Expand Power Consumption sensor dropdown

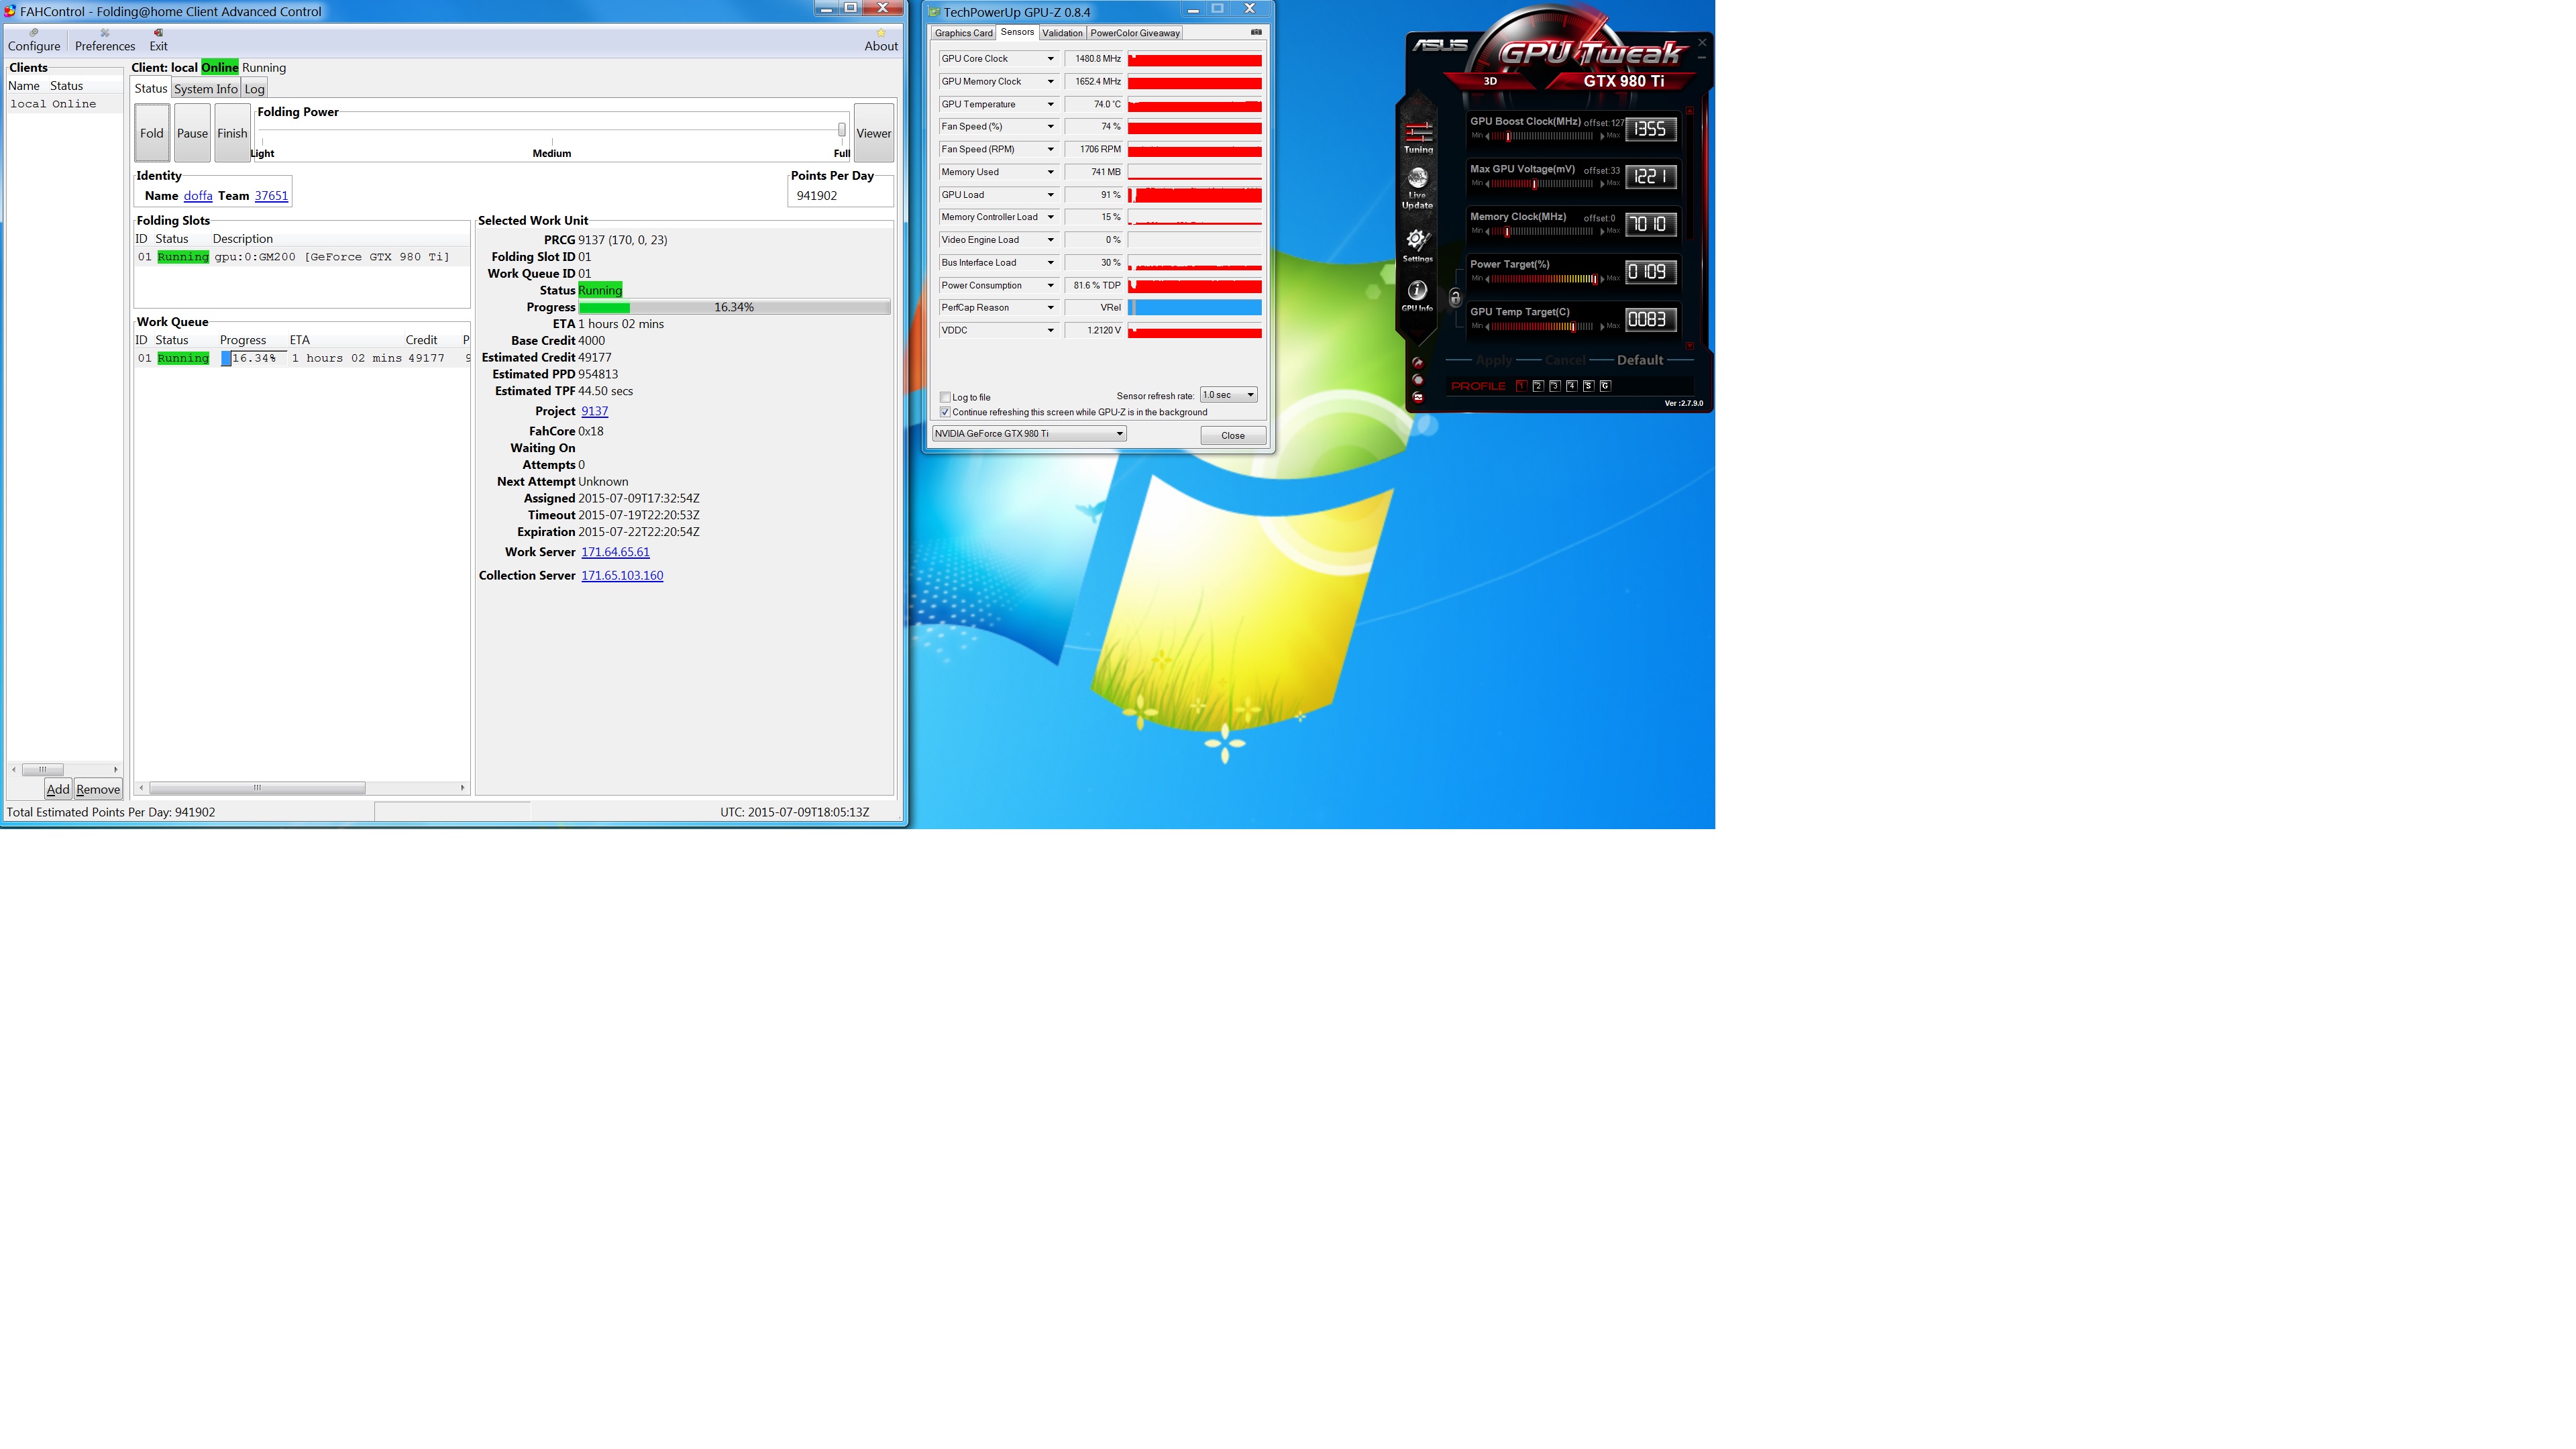(1050, 285)
